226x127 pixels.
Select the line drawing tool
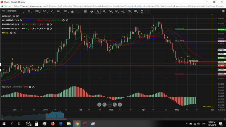tap(52, 11)
